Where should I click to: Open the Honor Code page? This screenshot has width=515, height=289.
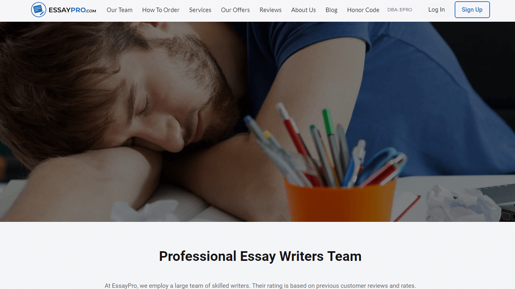pyautogui.click(x=363, y=10)
